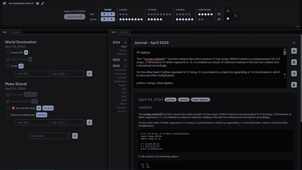This screenshot has height=170, width=302.
Task: Click the paintbrush theme icon in header
Action: (x=42, y=3)
